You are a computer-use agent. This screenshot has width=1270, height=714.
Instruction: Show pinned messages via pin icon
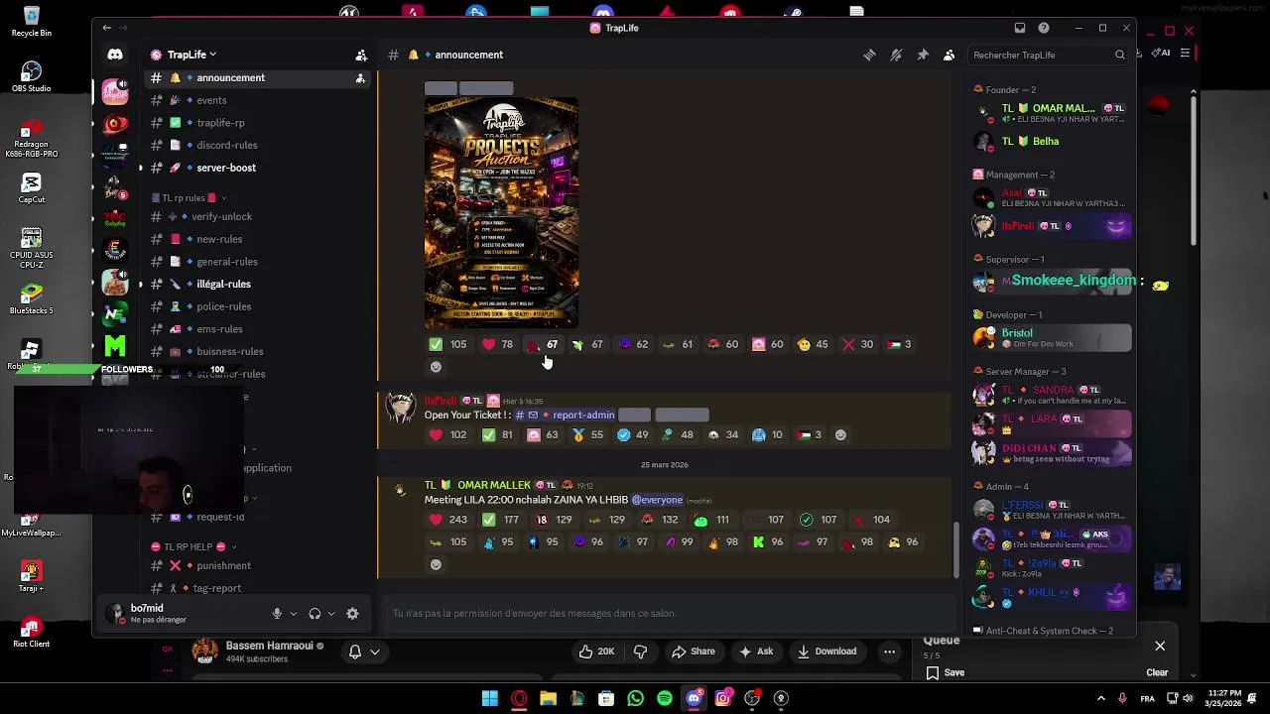click(923, 56)
